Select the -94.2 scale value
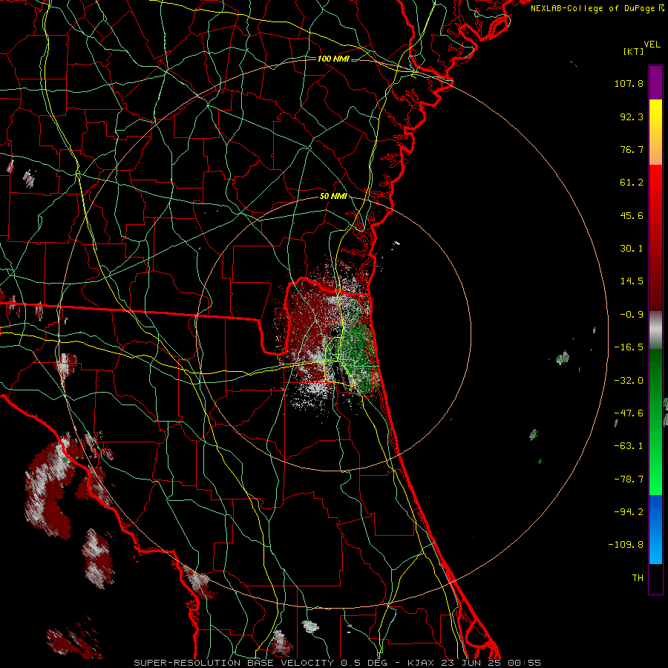Screen dimensions: 668x668 [x=629, y=512]
